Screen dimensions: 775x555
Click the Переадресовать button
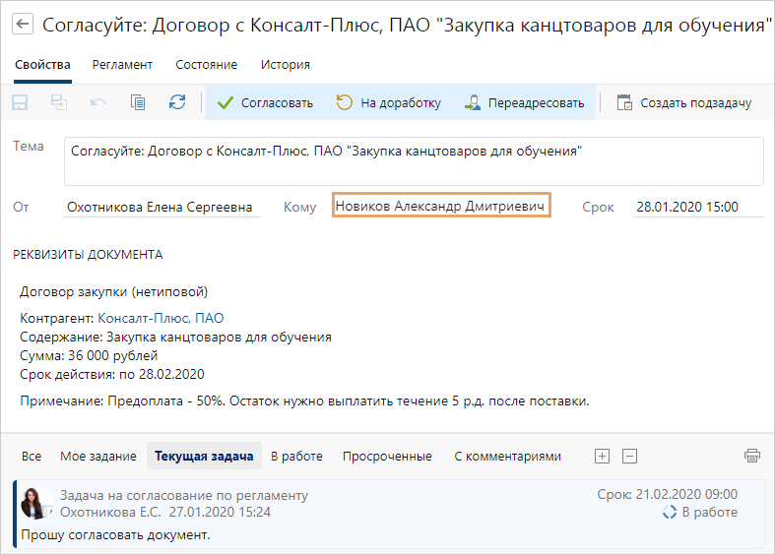(x=524, y=102)
